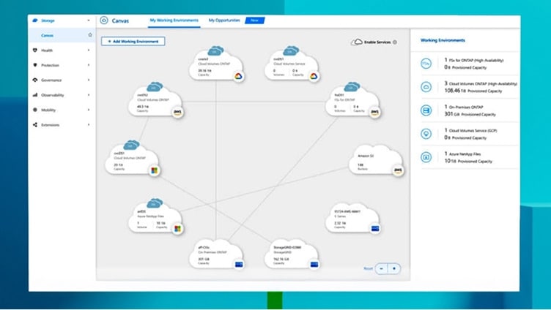Expand the Protection menu in sidebar
The height and width of the screenshot is (310, 551).
coord(89,65)
